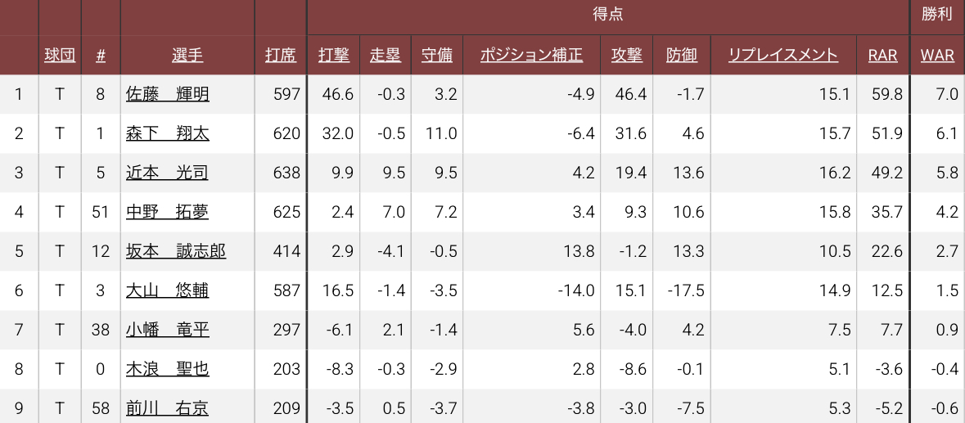965x423 pixels.
Task: Sort by 選手 column header
Action: [x=187, y=55]
